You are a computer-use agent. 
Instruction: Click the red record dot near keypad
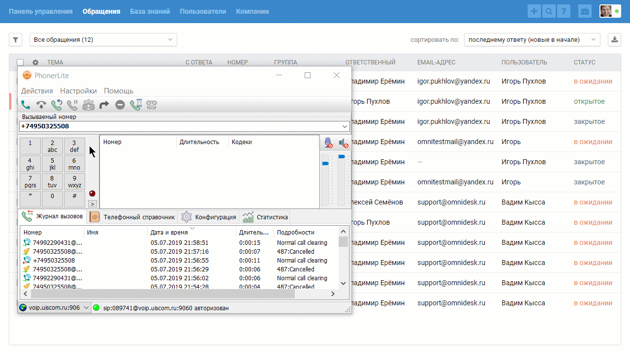(92, 193)
